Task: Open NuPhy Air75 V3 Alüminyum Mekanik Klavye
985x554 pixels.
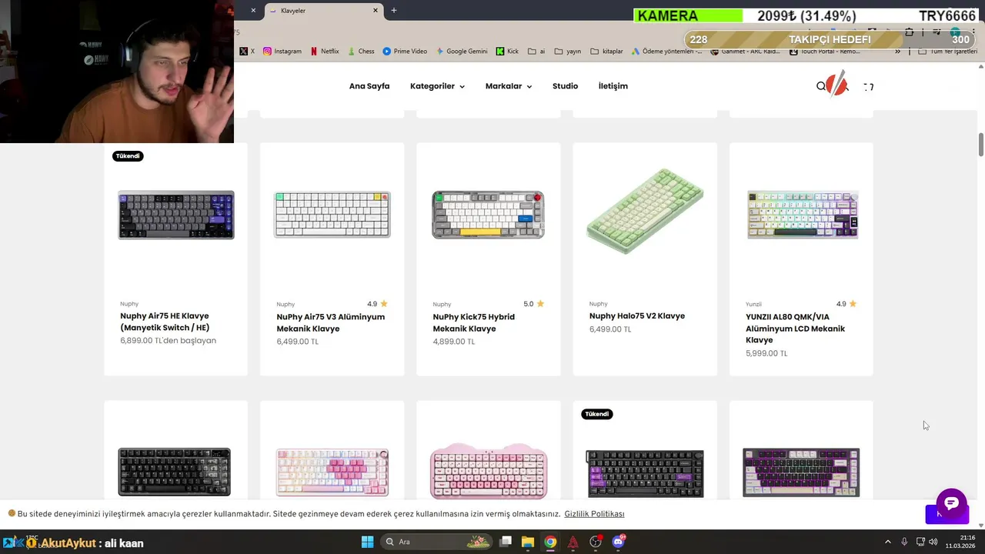Action: (331, 322)
